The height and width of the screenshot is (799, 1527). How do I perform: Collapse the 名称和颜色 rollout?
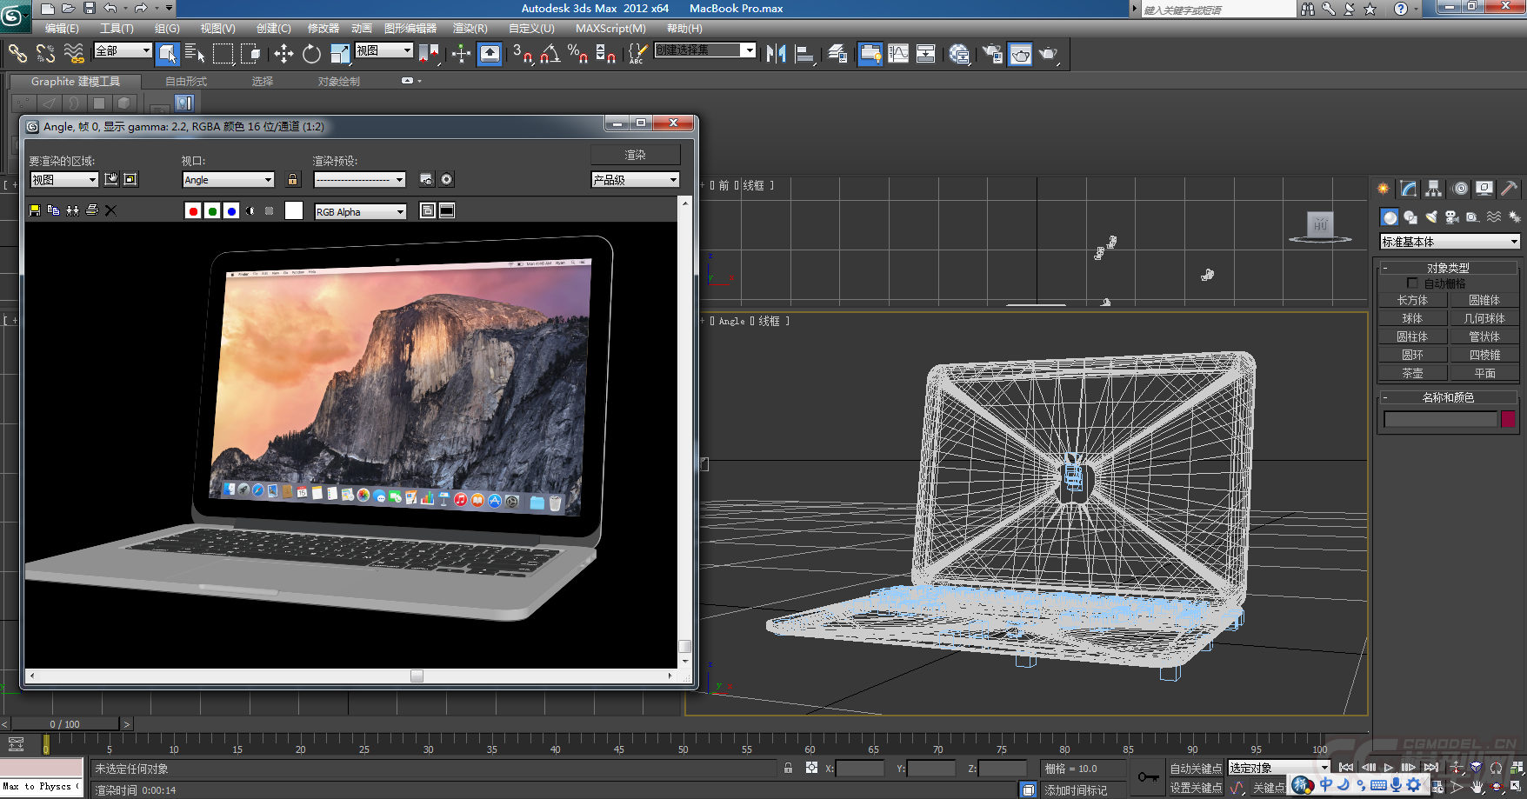[1448, 397]
